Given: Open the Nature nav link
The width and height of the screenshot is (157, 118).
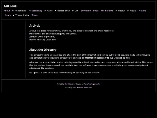Looking at the screenshot, I should [142, 11].
